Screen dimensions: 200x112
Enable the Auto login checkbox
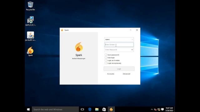[x=106, y=58]
